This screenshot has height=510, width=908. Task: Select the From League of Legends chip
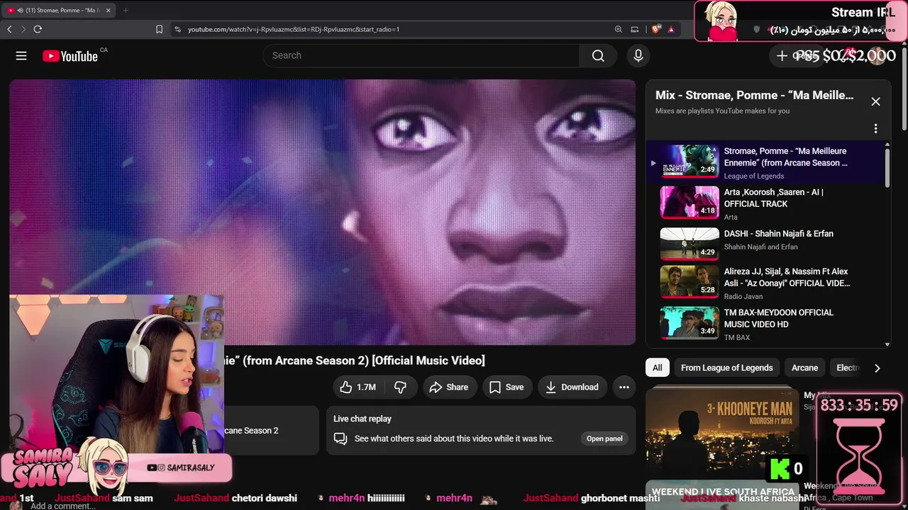[x=727, y=368]
